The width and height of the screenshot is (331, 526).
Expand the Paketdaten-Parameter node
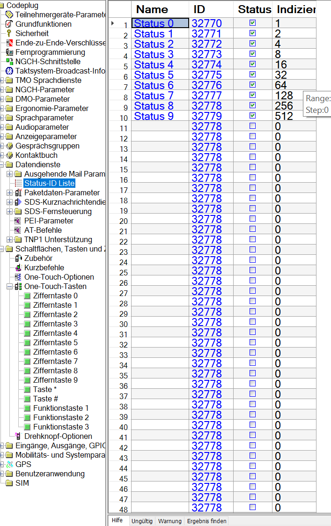10,193
